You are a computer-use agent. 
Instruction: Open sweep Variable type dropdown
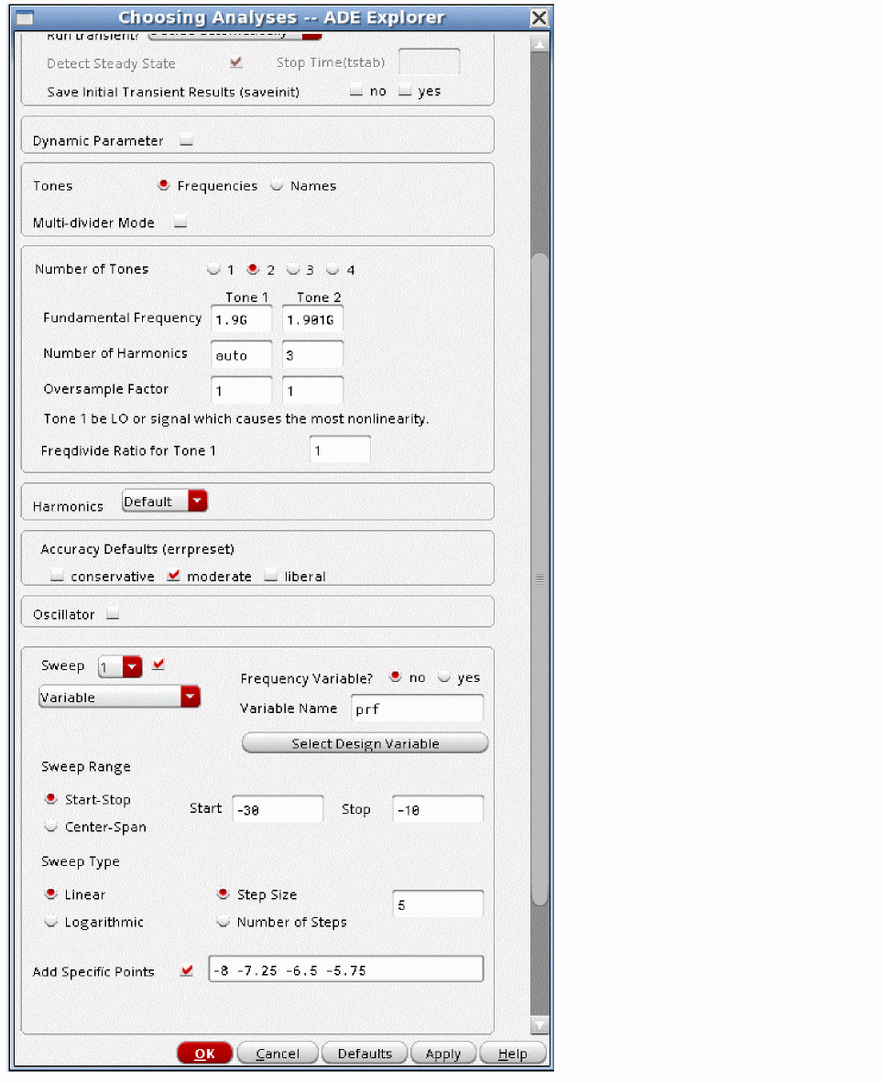pos(119,697)
